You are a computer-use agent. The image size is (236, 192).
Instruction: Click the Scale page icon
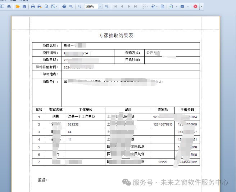click(53, 6)
